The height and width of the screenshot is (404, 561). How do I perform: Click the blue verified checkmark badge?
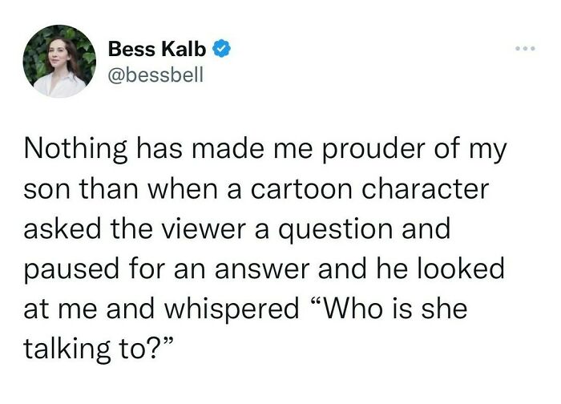coord(224,50)
